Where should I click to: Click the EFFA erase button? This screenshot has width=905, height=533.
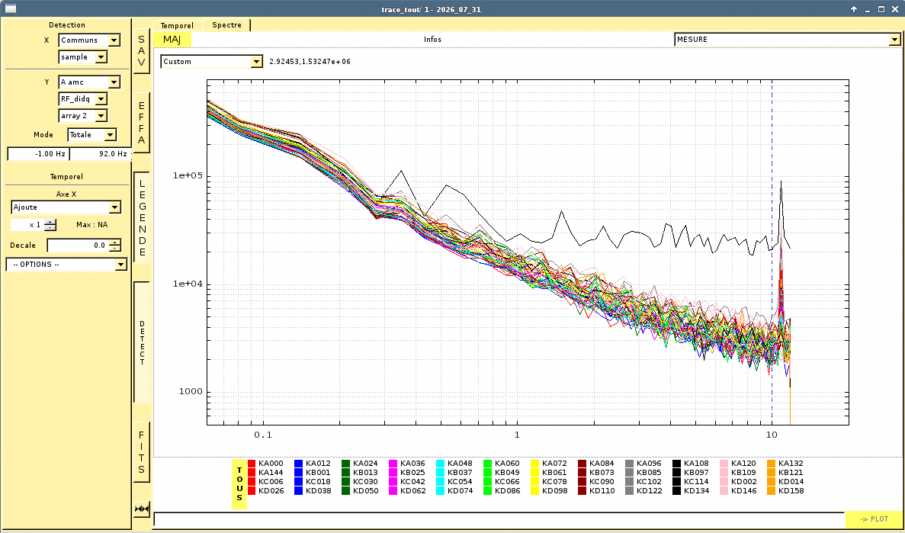(141, 123)
